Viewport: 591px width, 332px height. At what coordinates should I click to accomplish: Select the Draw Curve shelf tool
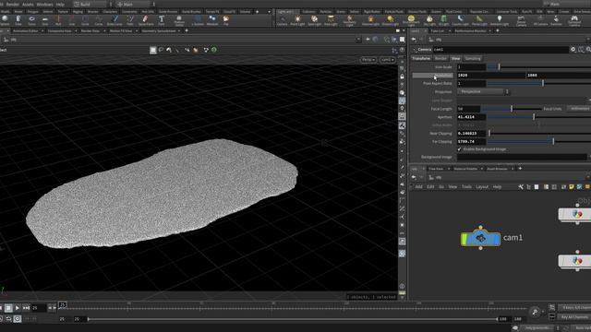click(115, 20)
